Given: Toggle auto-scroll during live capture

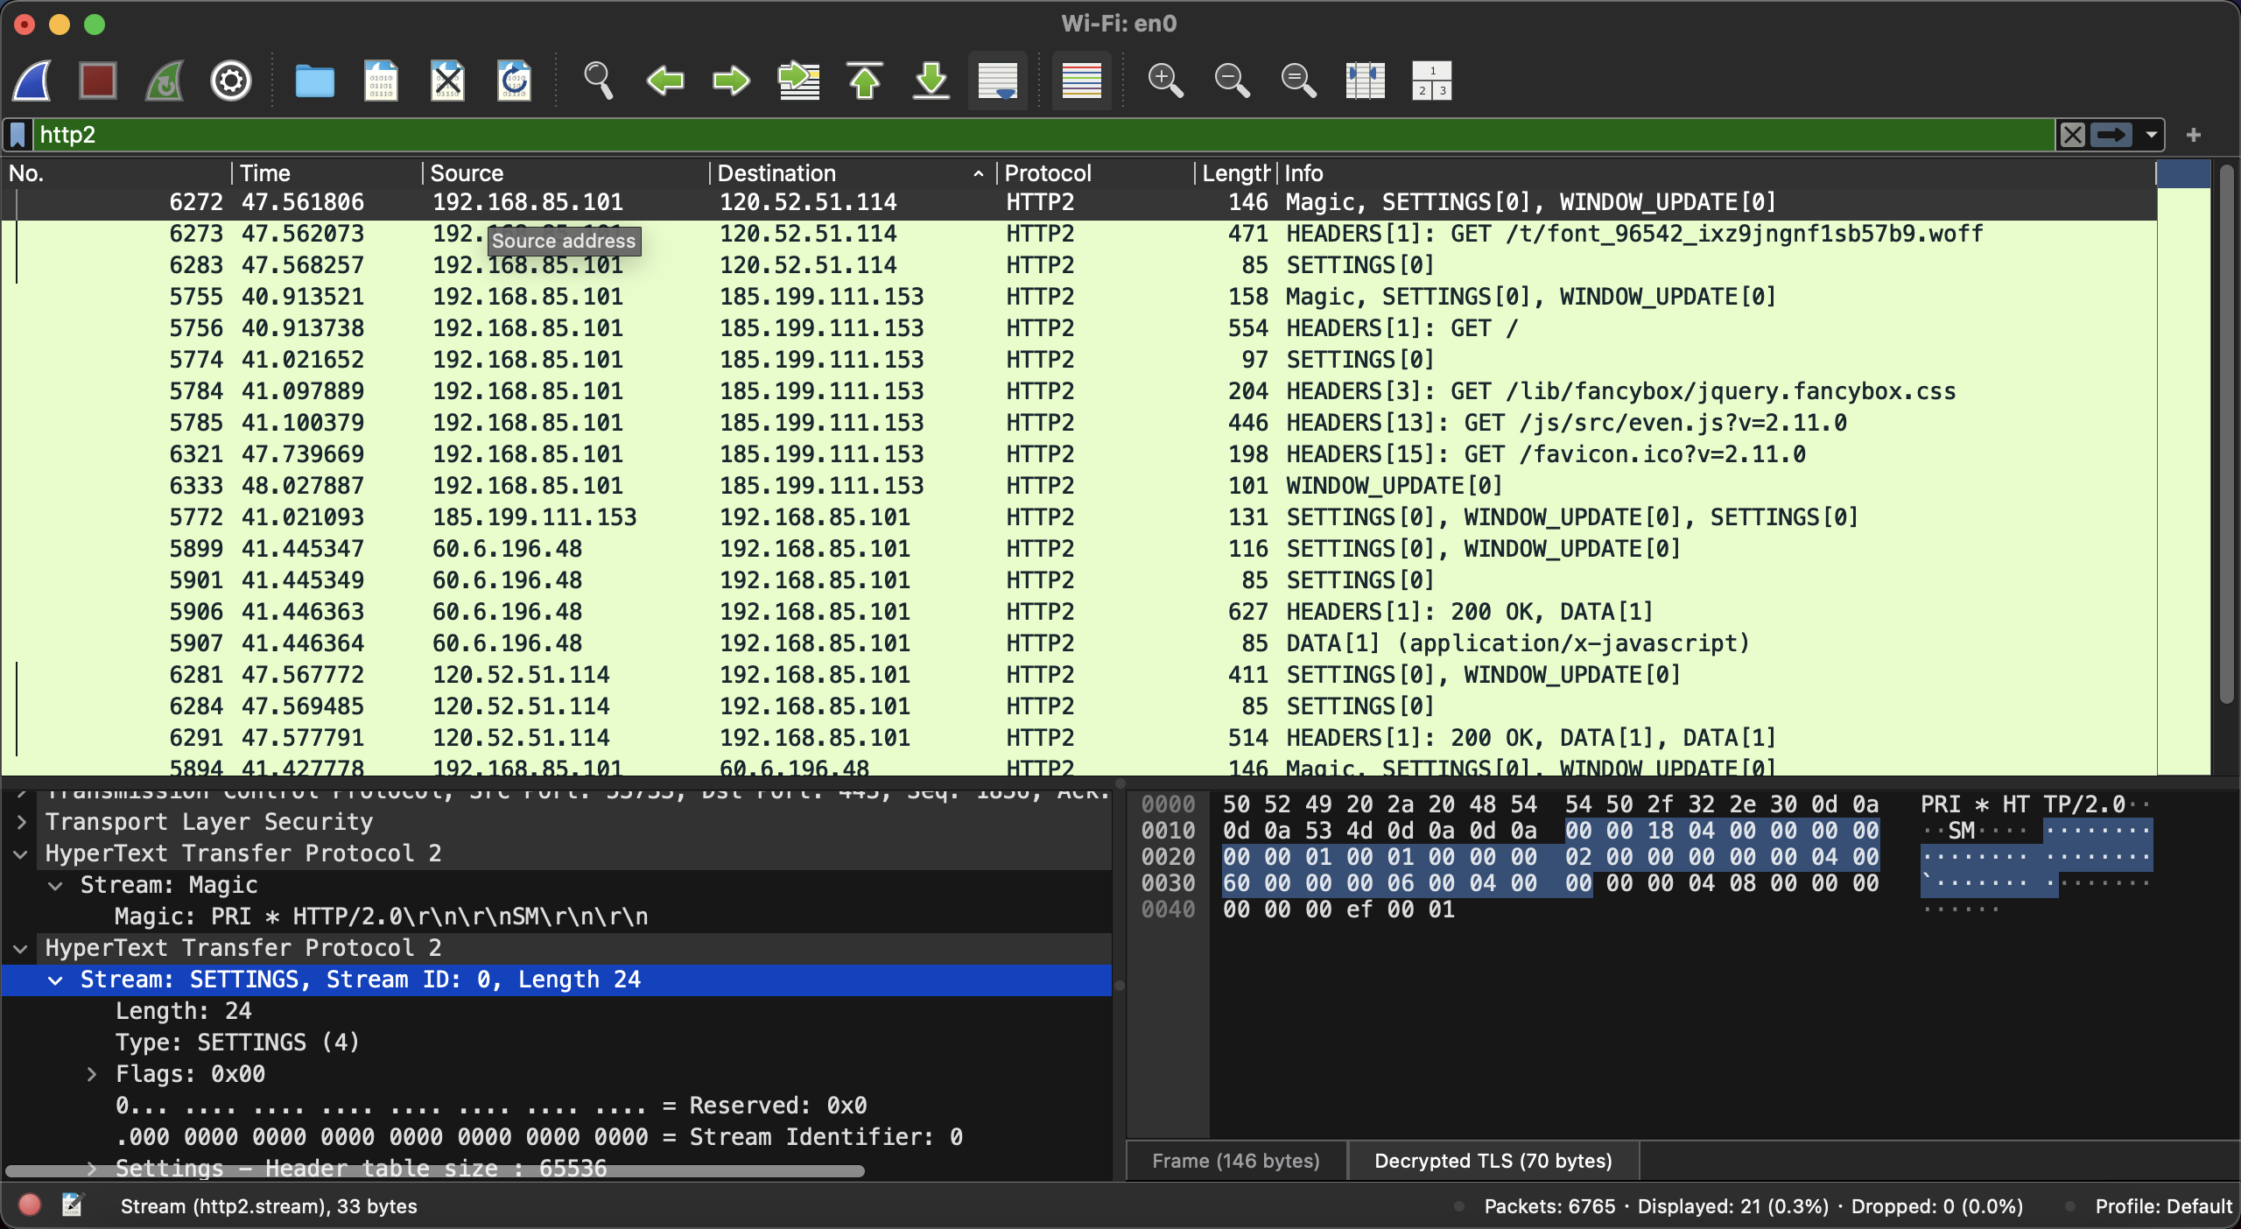Looking at the screenshot, I should click(998, 81).
